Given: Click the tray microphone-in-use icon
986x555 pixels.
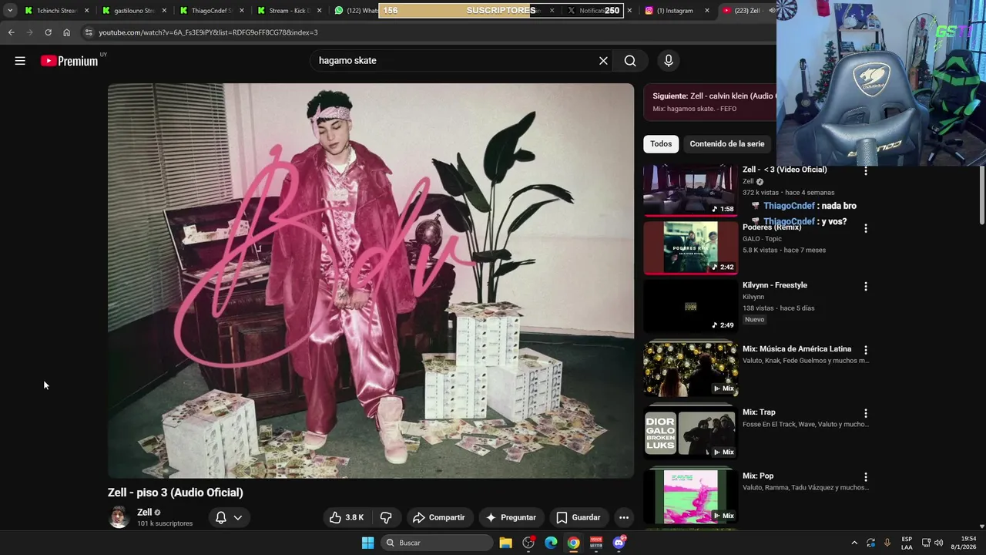Looking at the screenshot, I should coord(887,543).
